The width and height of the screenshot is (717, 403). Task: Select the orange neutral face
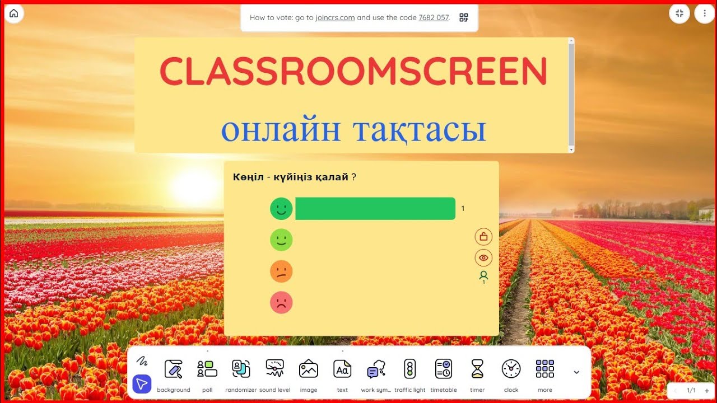281,271
